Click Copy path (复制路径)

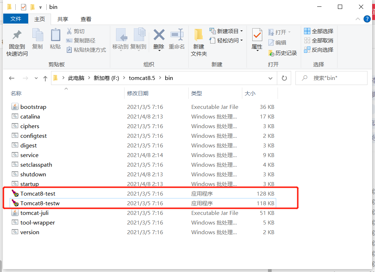[x=81, y=40]
